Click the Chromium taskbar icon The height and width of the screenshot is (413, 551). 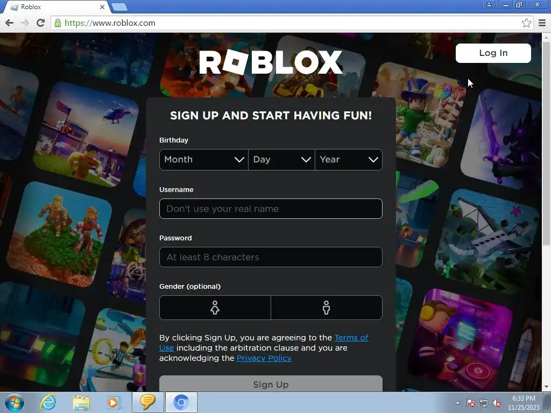click(181, 402)
